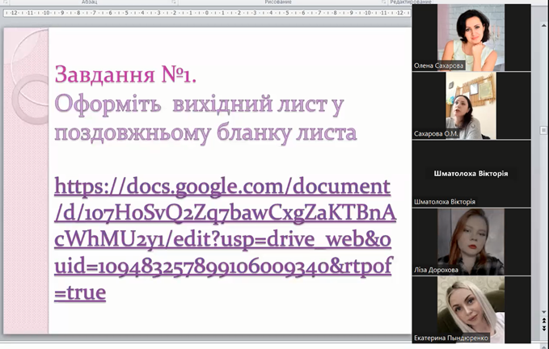The image size is (549, 349).
Task: Click the 'Завдання №1.' heading text
Action: (x=125, y=74)
